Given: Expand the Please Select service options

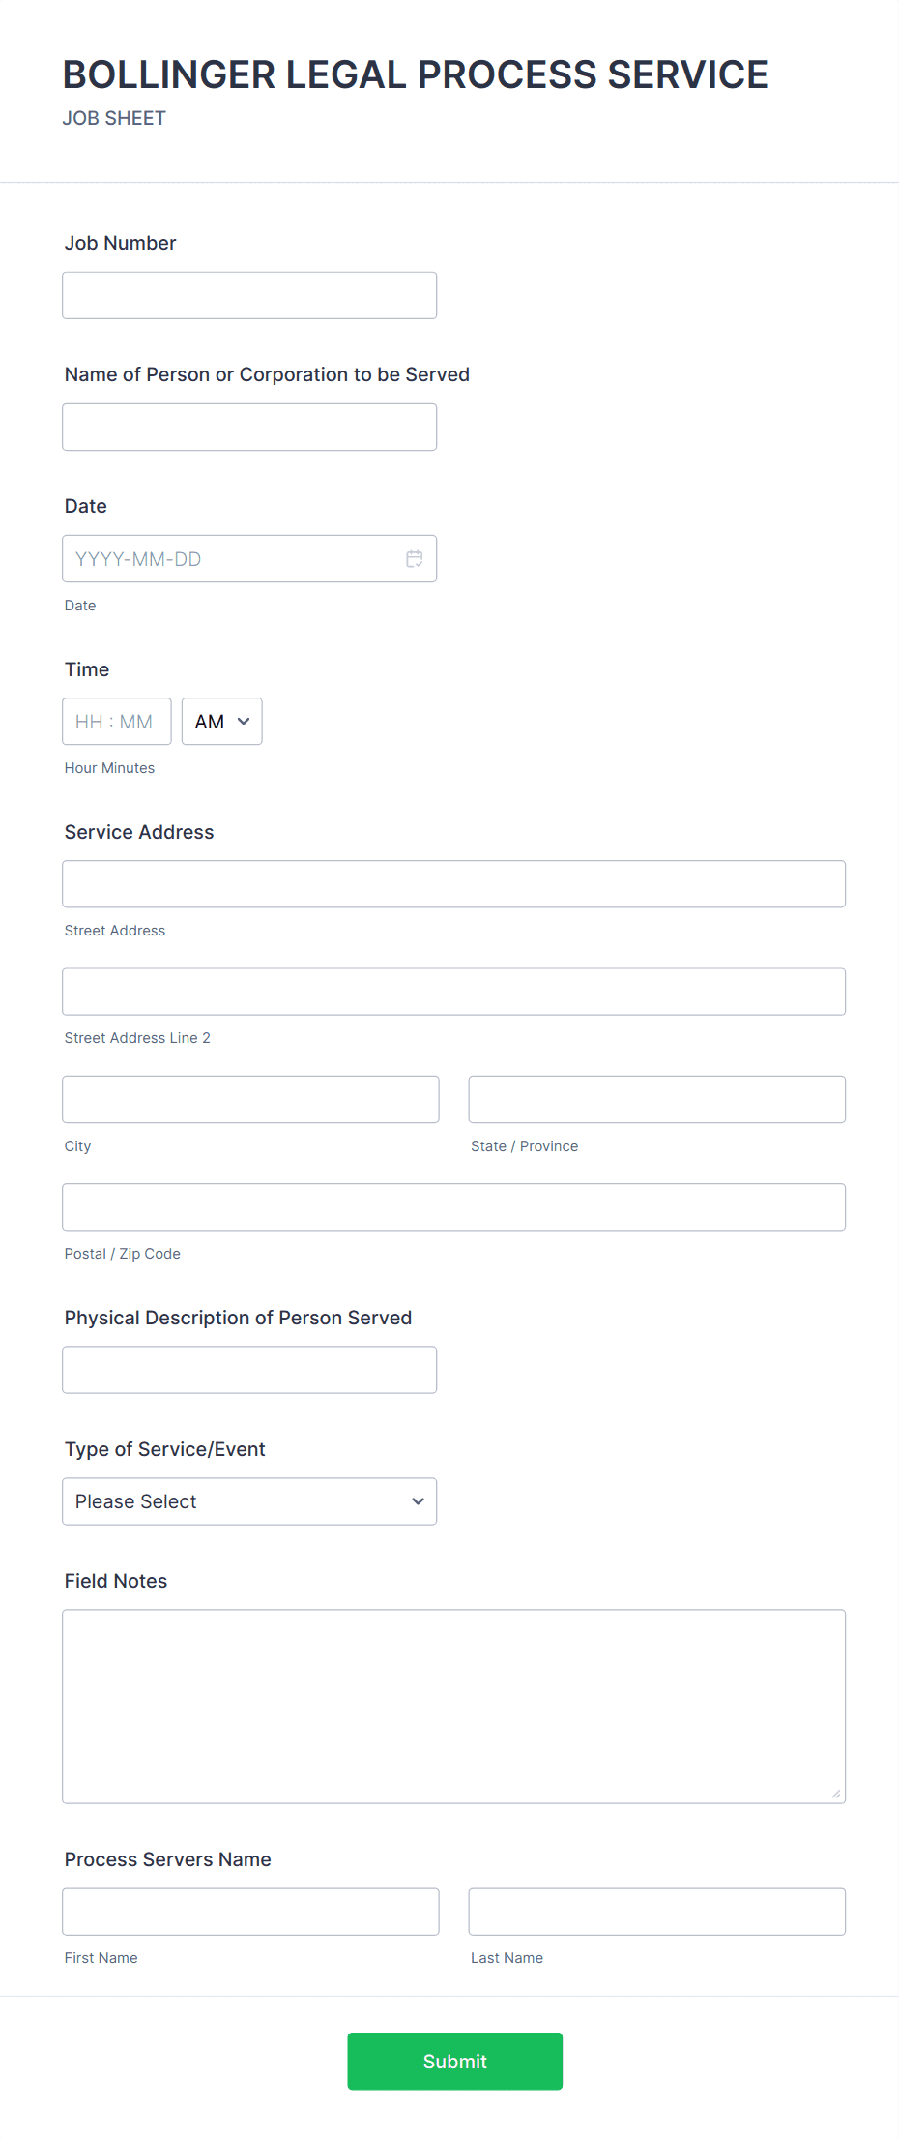Looking at the screenshot, I should click(x=248, y=1500).
